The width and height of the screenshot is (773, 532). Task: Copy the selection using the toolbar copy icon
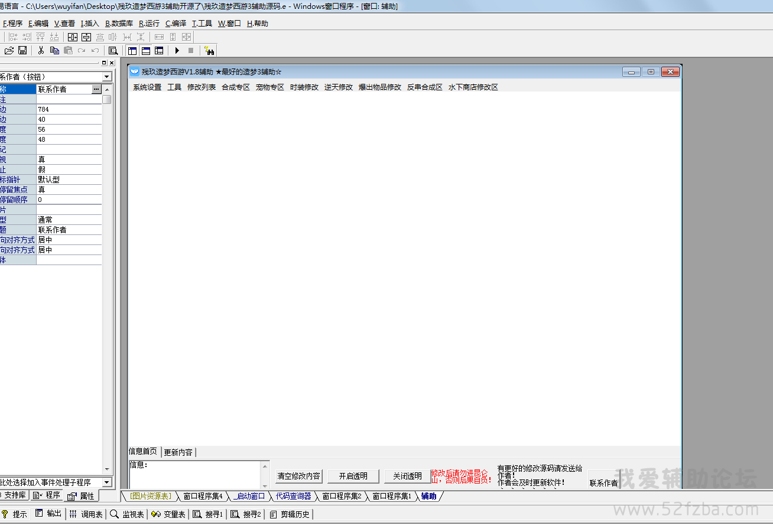click(x=54, y=51)
